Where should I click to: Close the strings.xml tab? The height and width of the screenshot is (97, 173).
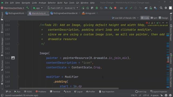[x=97, y=13]
